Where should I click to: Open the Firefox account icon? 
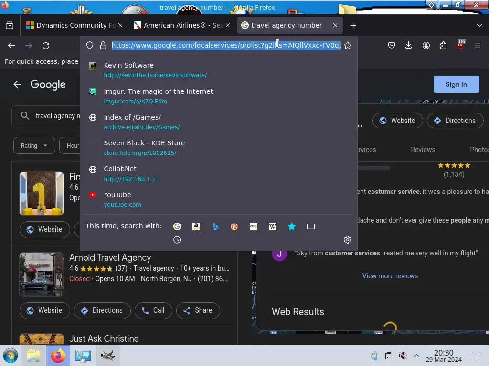click(x=426, y=45)
